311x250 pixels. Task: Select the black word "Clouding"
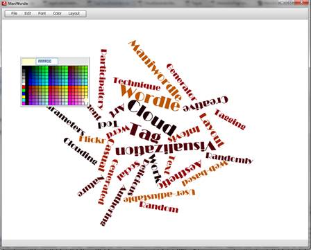tap(81, 151)
